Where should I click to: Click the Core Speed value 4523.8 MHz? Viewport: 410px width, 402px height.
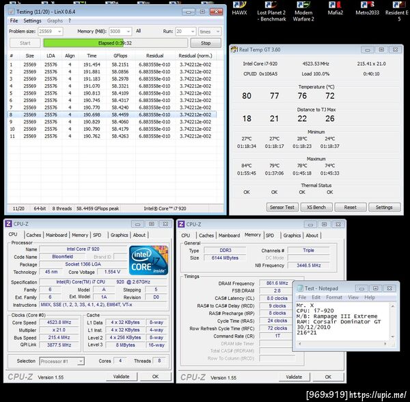[59, 323]
